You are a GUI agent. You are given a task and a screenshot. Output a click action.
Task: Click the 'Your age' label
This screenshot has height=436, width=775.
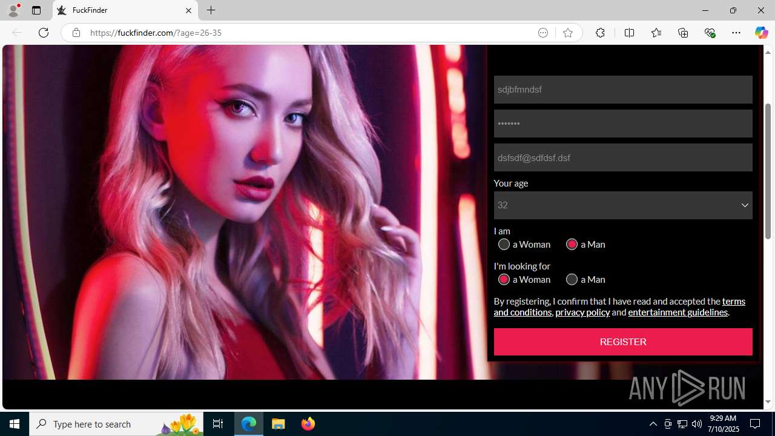coord(511,183)
